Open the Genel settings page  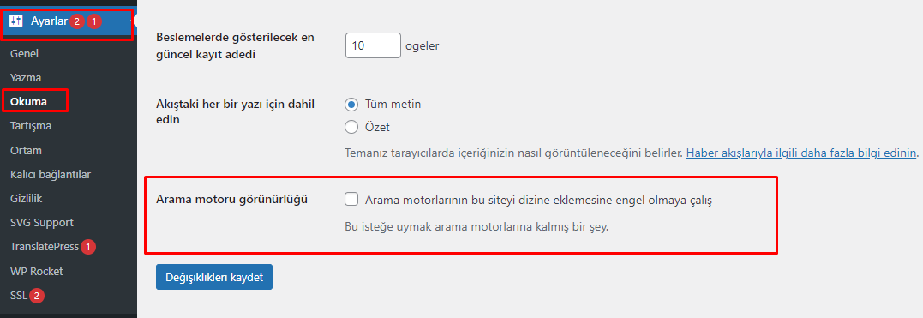point(24,54)
